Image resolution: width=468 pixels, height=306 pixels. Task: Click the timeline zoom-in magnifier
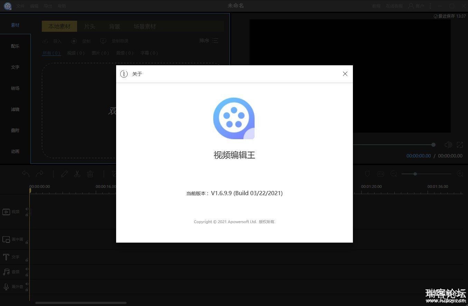coord(460,174)
